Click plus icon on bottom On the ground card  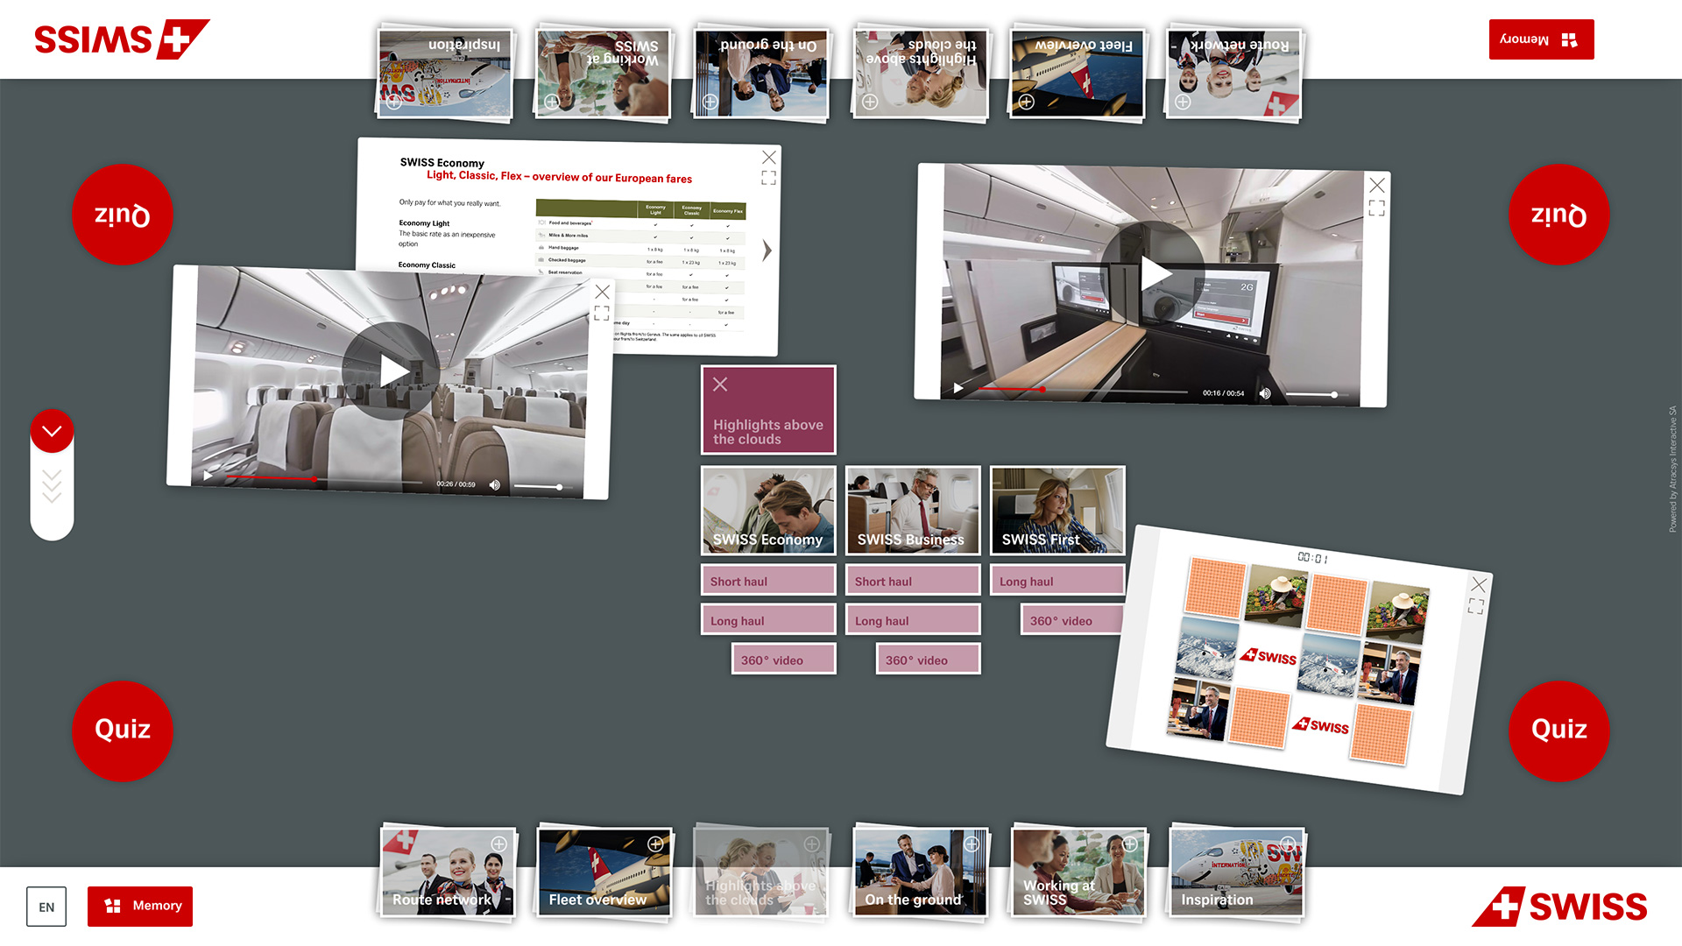pyautogui.click(x=972, y=844)
